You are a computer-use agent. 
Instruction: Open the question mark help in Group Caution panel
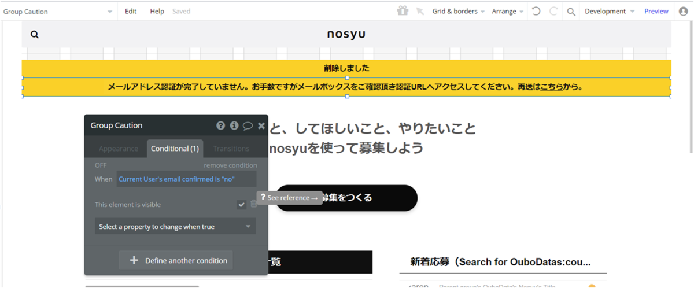coord(220,125)
